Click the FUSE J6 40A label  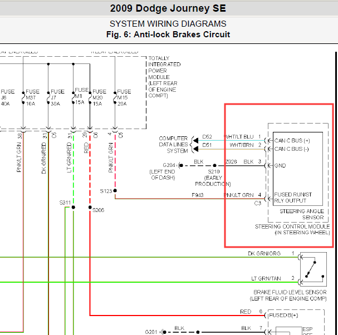tap(8, 97)
